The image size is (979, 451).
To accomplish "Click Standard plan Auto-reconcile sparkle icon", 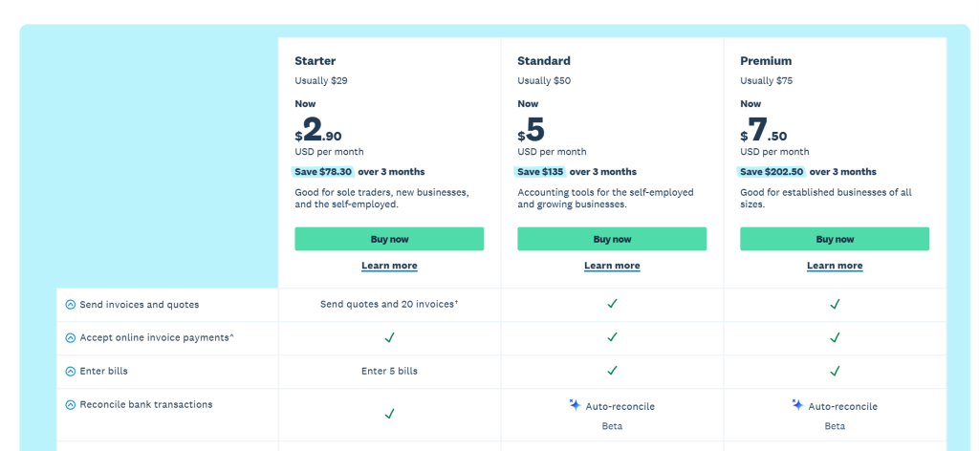I will pyautogui.click(x=575, y=405).
